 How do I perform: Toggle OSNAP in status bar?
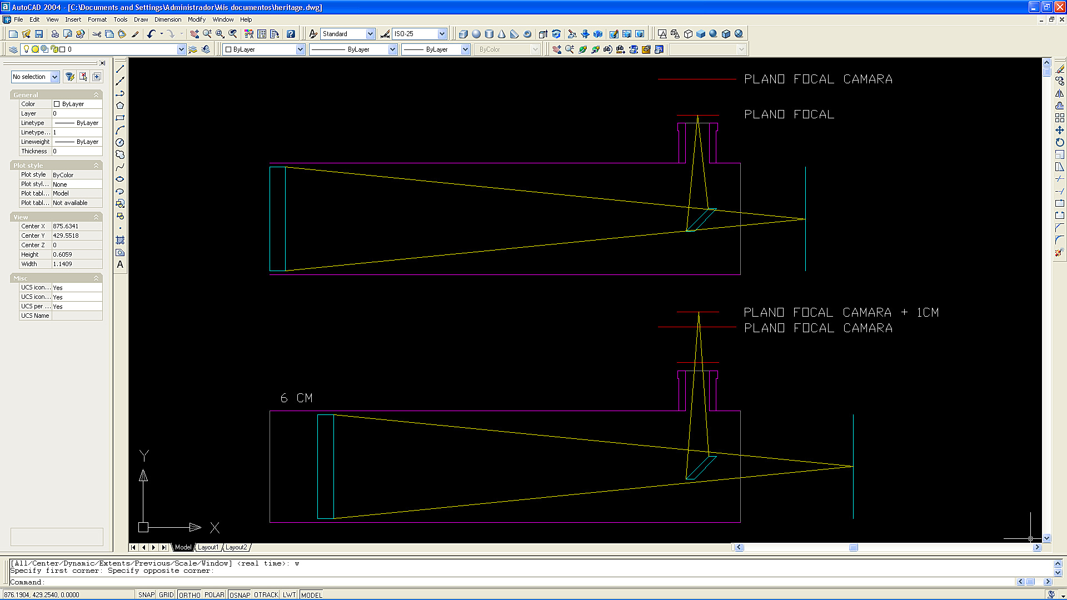coord(240,594)
